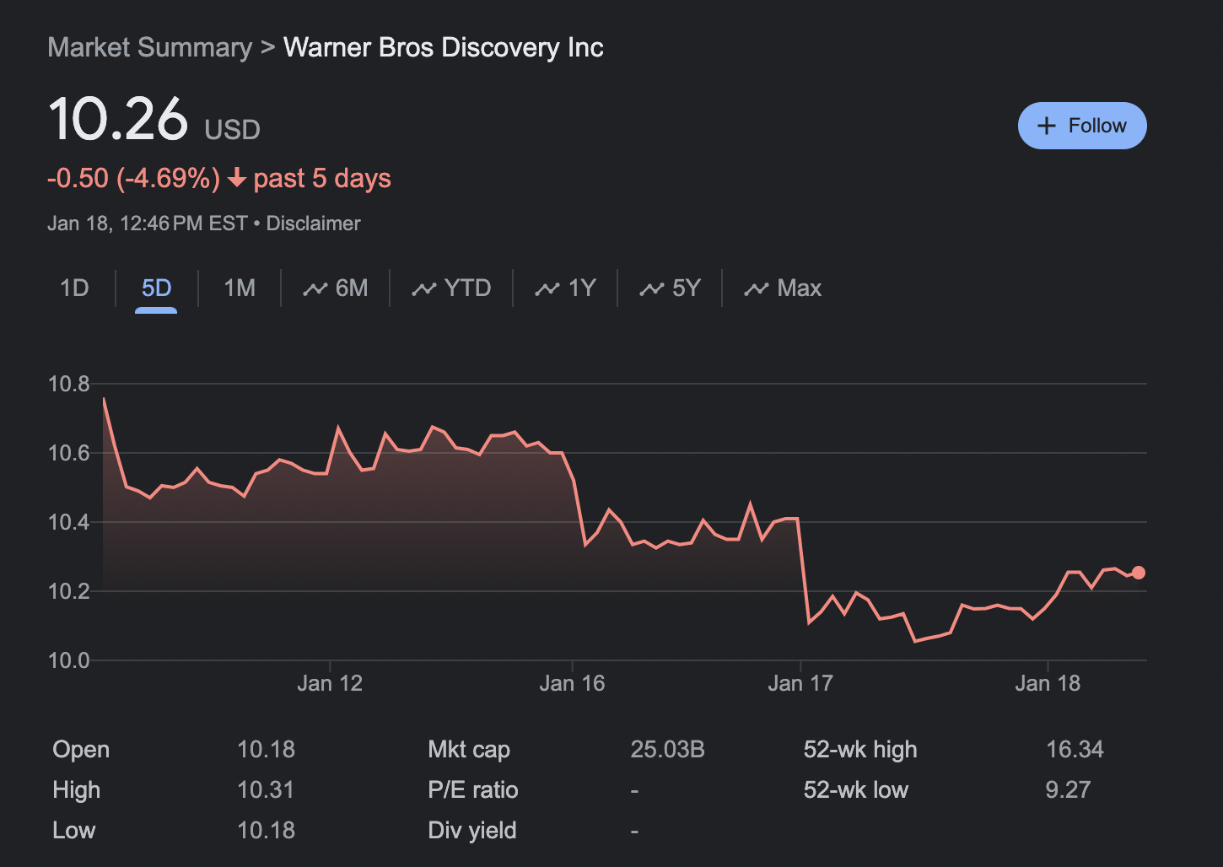Click the 10.4 y-axis label
1223x867 pixels.
coord(69,523)
